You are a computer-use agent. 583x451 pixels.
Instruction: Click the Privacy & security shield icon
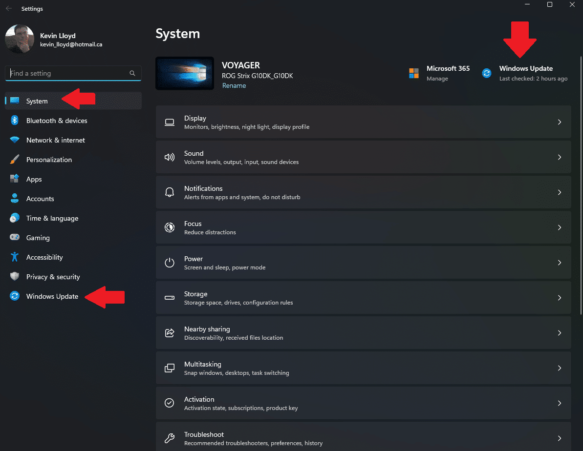click(x=15, y=276)
